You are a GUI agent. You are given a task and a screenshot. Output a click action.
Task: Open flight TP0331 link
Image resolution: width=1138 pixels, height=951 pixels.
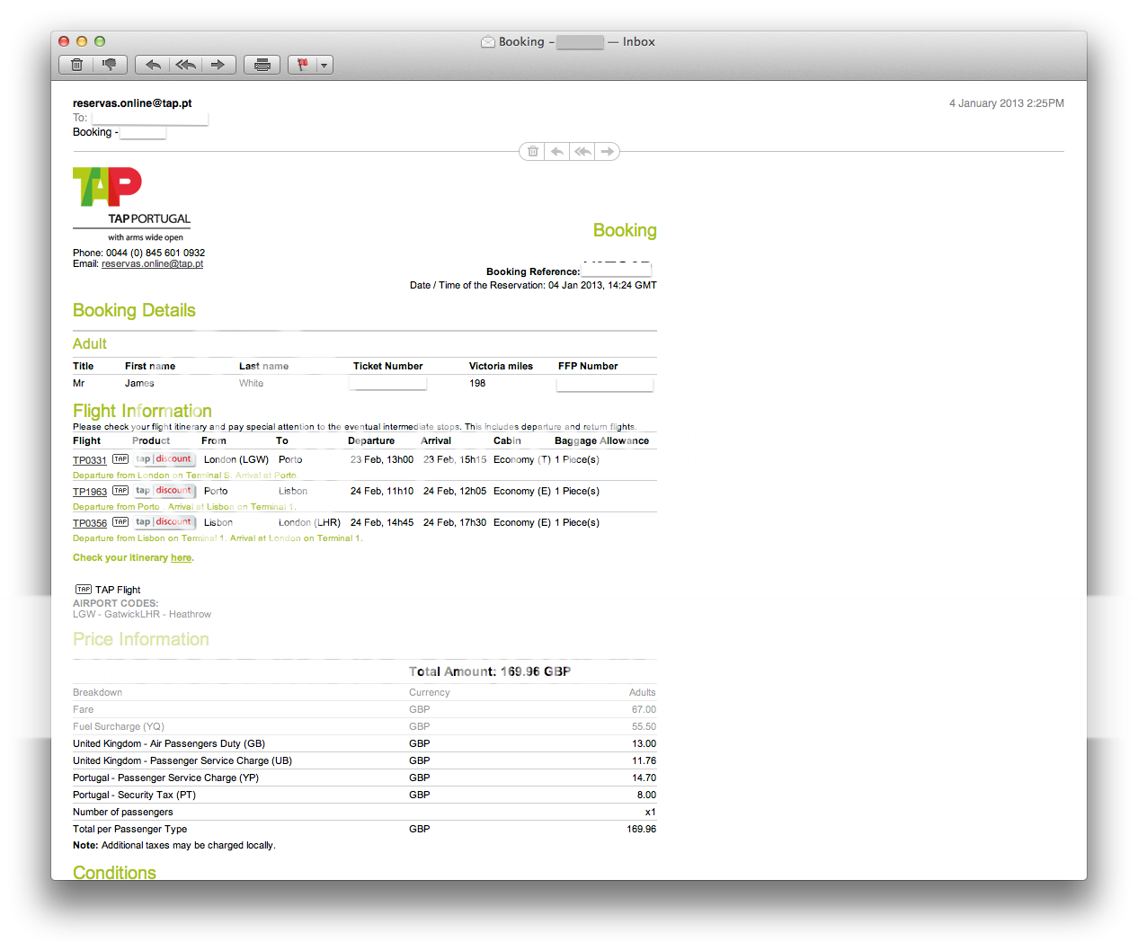90,460
